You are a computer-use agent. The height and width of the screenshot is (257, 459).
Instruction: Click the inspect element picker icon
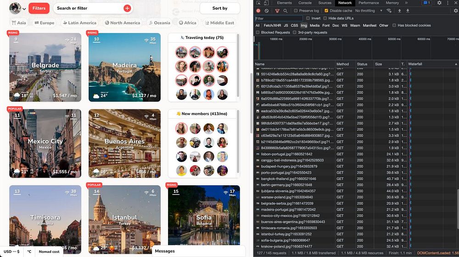pyautogui.click(x=259, y=3)
